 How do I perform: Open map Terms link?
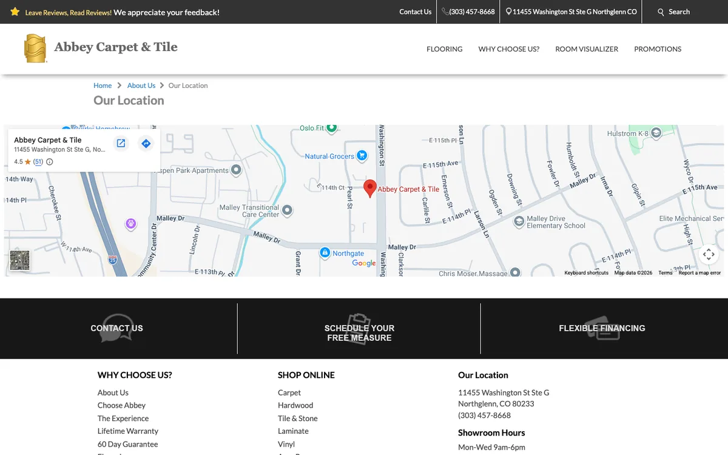(666, 273)
